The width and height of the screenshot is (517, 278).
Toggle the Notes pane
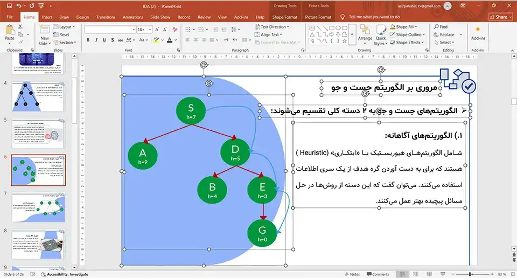(352, 274)
